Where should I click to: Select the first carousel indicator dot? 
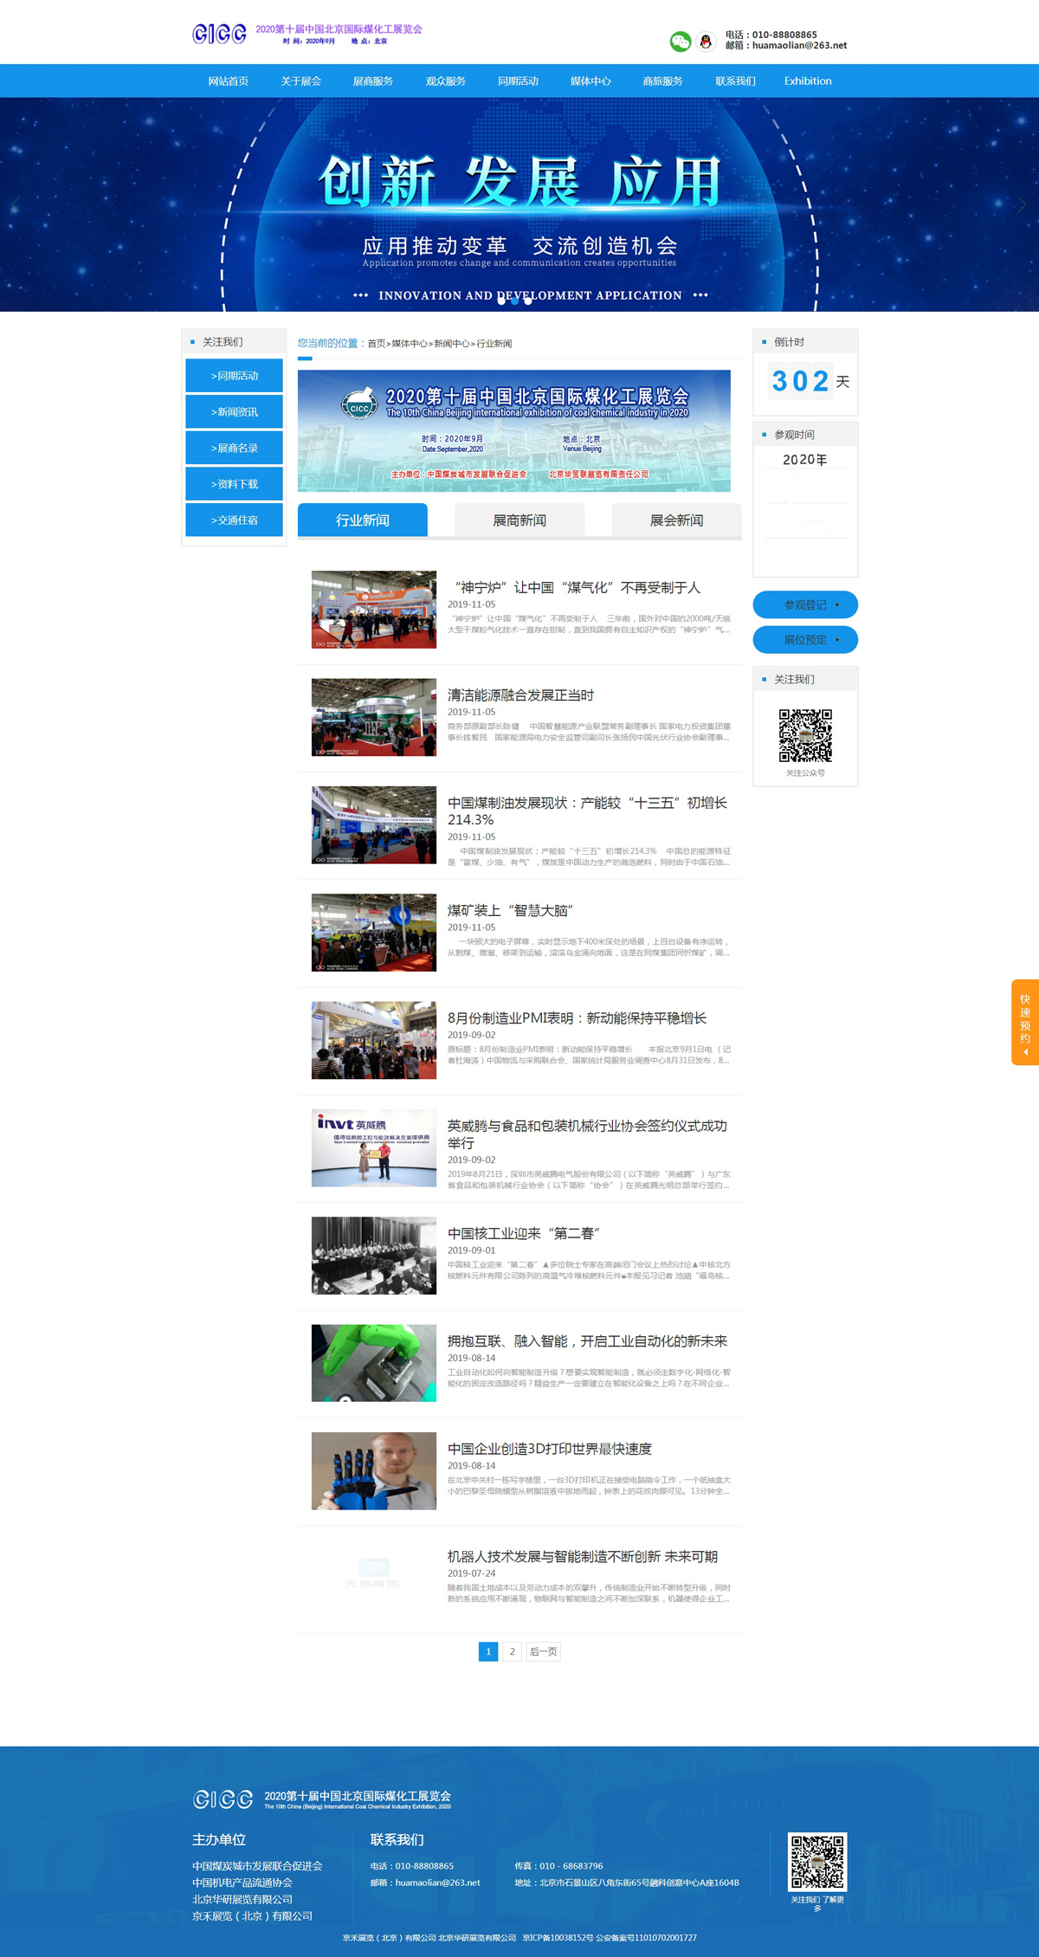coord(501,301)
